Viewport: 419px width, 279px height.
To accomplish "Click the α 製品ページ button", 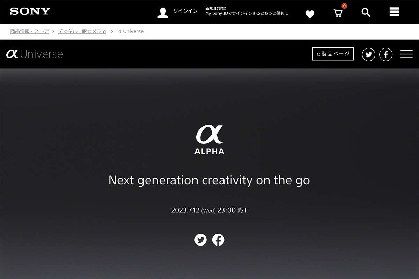I will [333, 54].
